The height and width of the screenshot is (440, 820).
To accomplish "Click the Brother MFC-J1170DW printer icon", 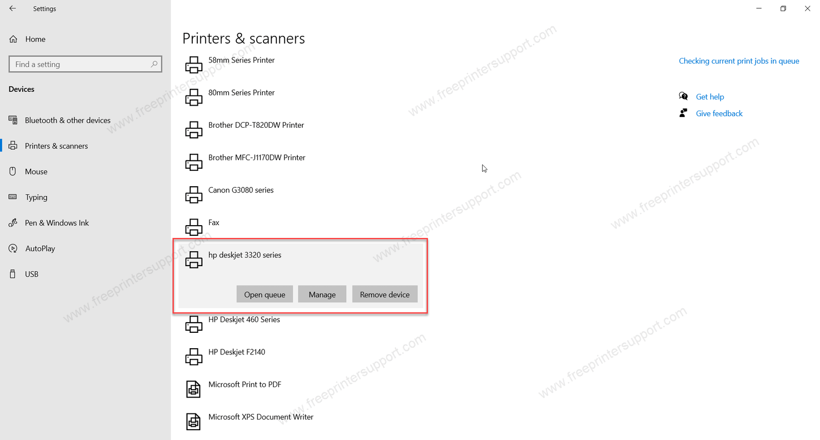I will tap(194, 162).
